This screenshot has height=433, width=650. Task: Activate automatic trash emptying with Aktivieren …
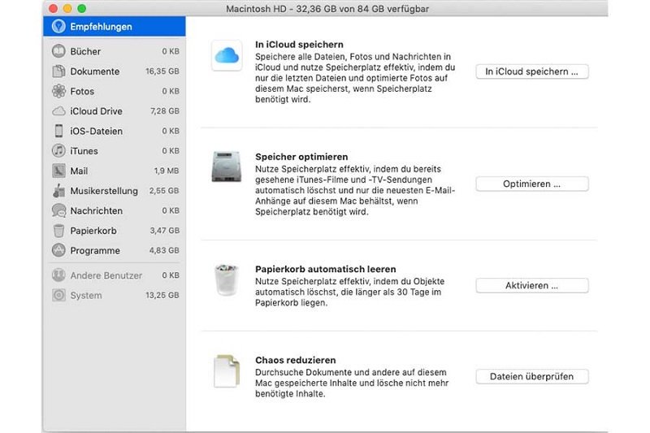point(532,285)
